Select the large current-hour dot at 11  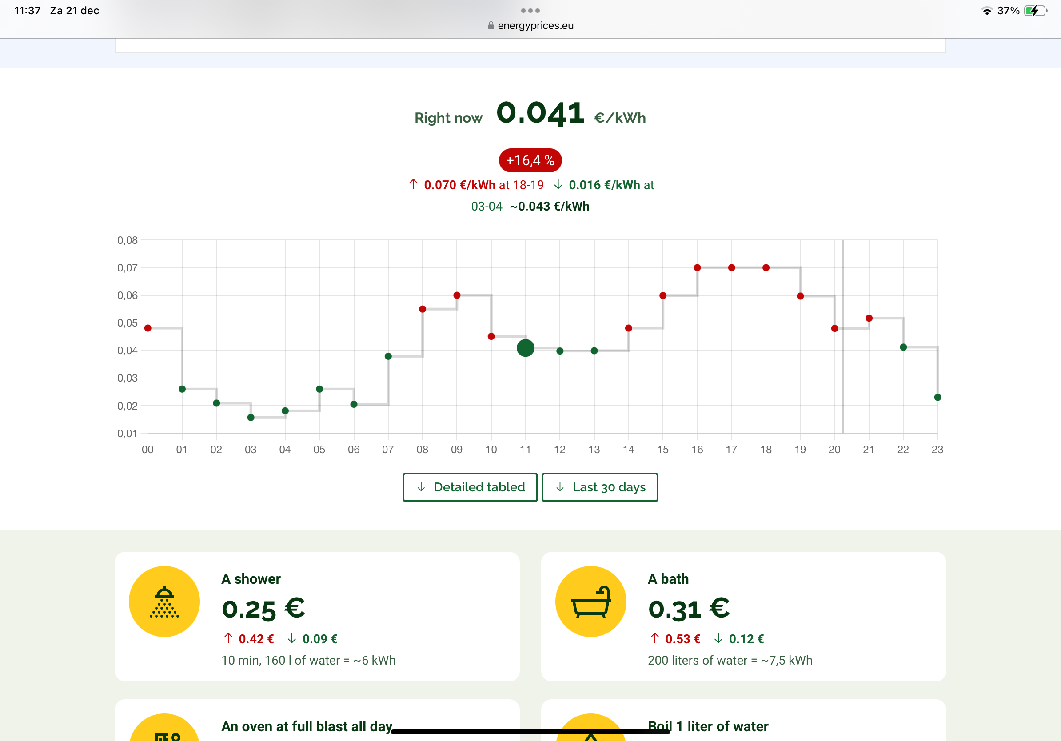526,348
